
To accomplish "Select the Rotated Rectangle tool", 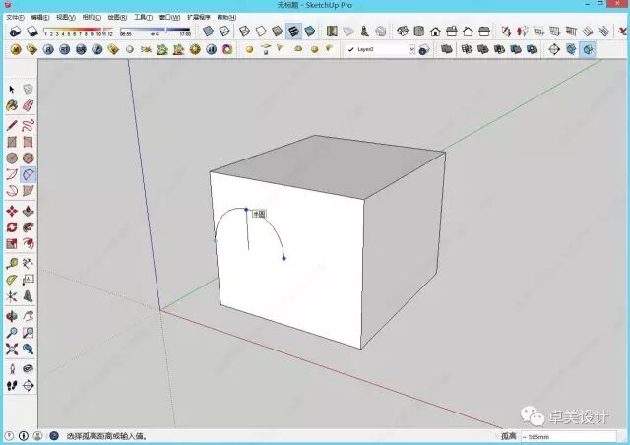I will pyautogui.click(x=29, y=142).
